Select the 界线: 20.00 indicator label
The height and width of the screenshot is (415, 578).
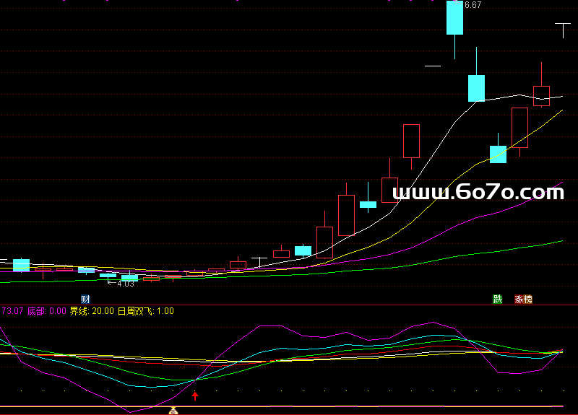coord(92,311)
